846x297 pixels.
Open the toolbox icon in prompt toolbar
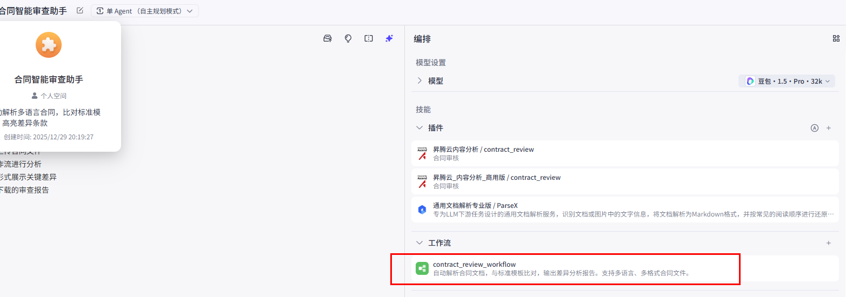pos(328,38)
